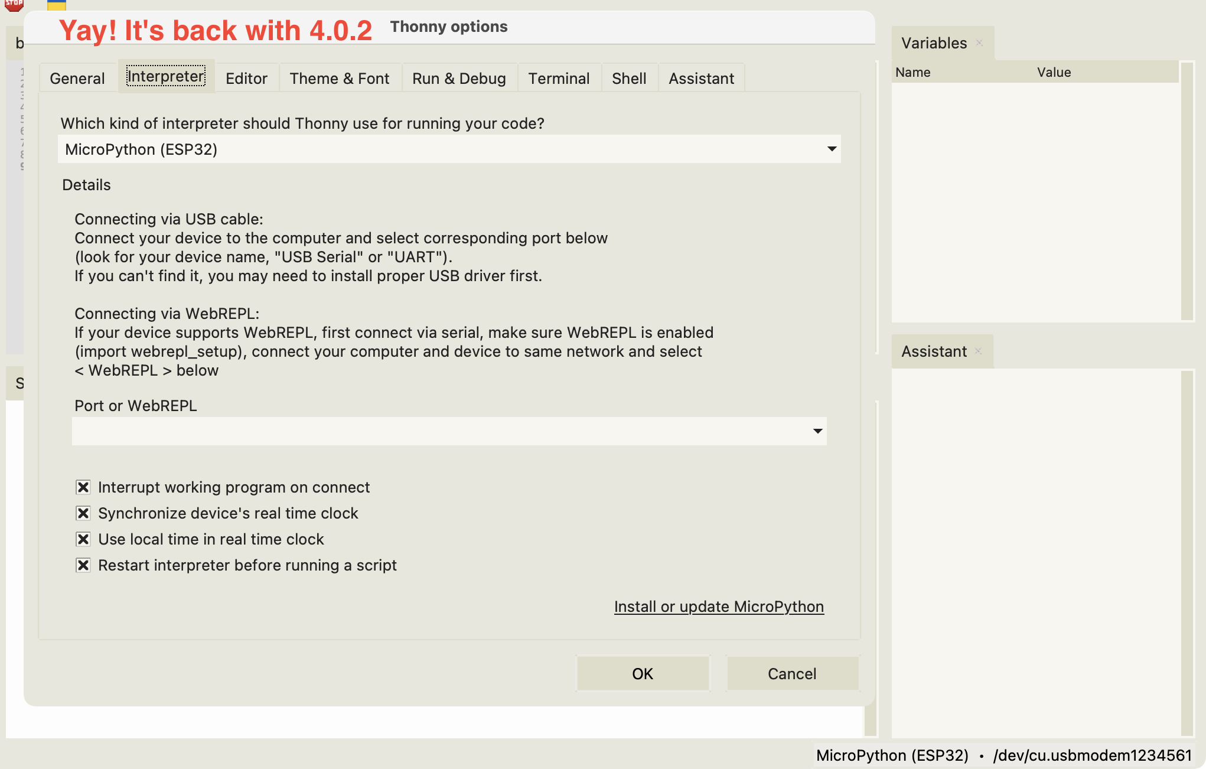Dismiss the dialog via the Cancel button

792,673
